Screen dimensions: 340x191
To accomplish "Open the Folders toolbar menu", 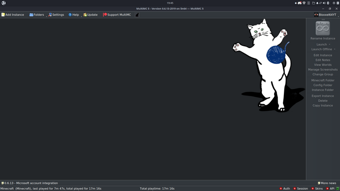I will pos(37,15).
